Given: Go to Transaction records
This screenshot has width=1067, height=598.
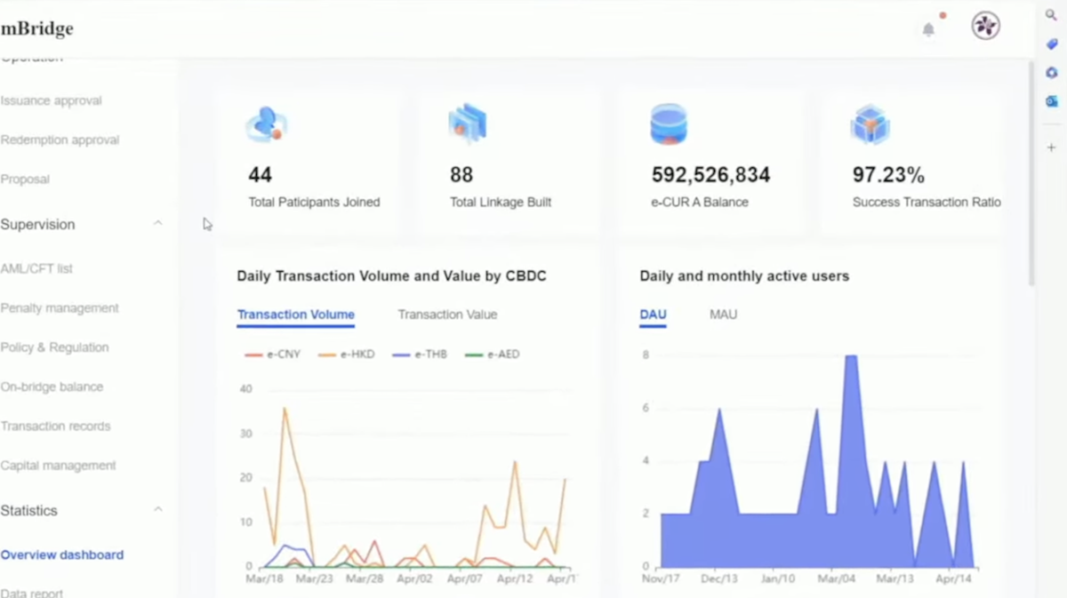Looking at the screenshot, I should click(55, 427).
